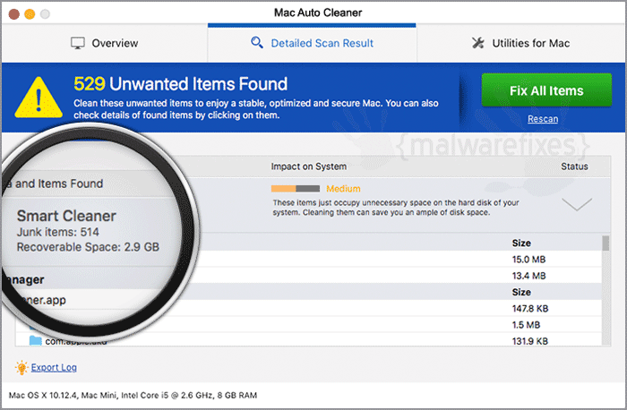Select the 13.4 MB size entry
This screenshot has width=627, height=410.
coord(528,276)
